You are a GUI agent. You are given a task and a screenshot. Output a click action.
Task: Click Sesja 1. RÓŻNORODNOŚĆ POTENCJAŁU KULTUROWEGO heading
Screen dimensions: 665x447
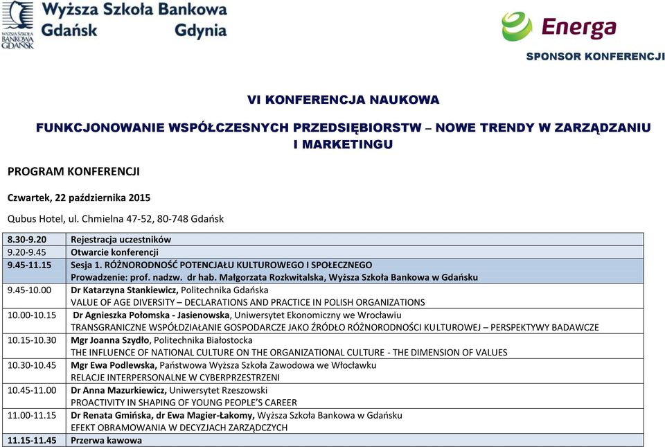(222, 265)
